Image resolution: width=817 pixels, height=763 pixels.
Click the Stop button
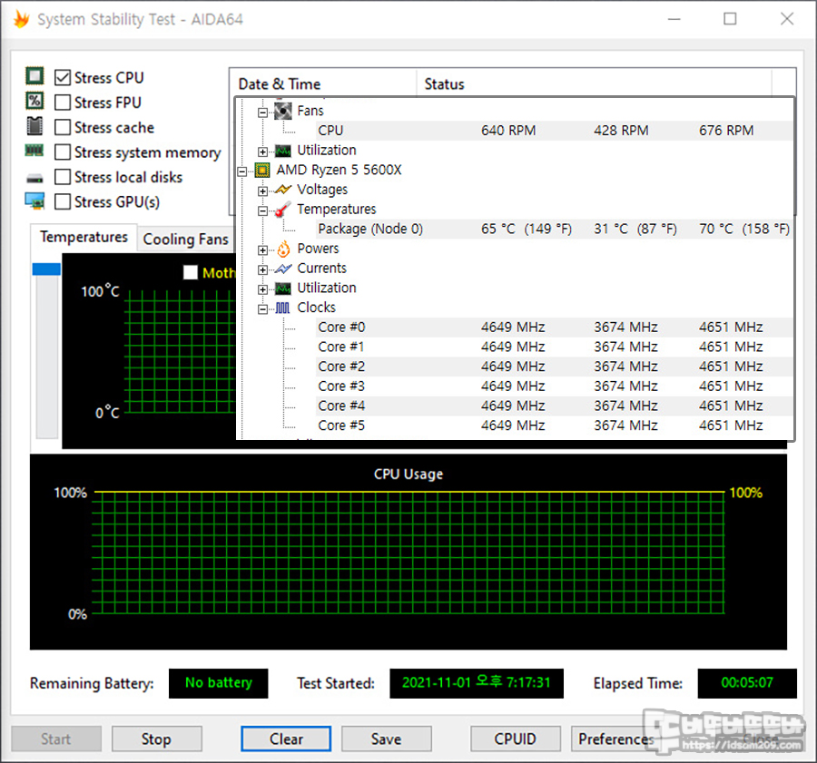click(156, 739)
